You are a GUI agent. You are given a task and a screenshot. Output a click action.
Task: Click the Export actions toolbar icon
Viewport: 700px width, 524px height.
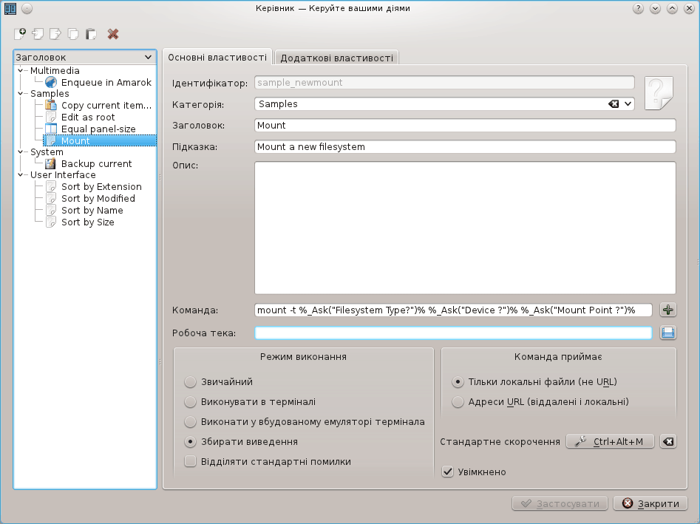(55, 33)
